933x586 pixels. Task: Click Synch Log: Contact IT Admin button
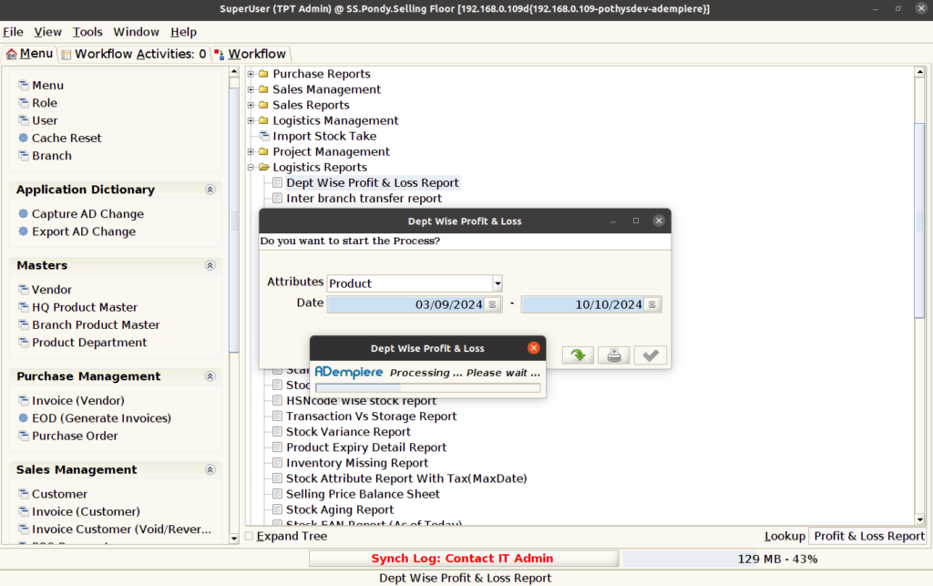[464, 559]
